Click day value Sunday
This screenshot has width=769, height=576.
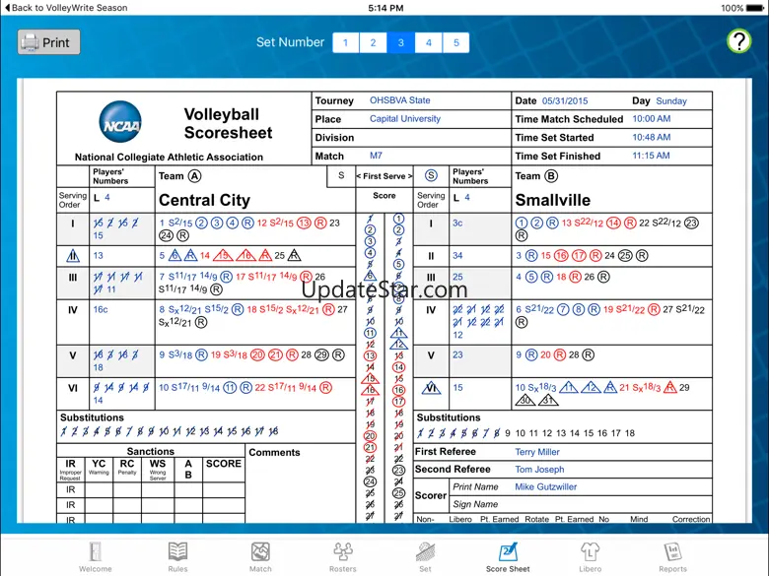point(671,100)
